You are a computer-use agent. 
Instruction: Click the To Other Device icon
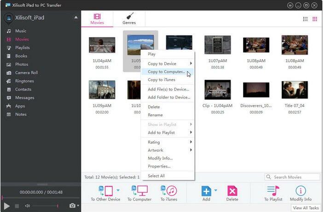tap(106, 191)
